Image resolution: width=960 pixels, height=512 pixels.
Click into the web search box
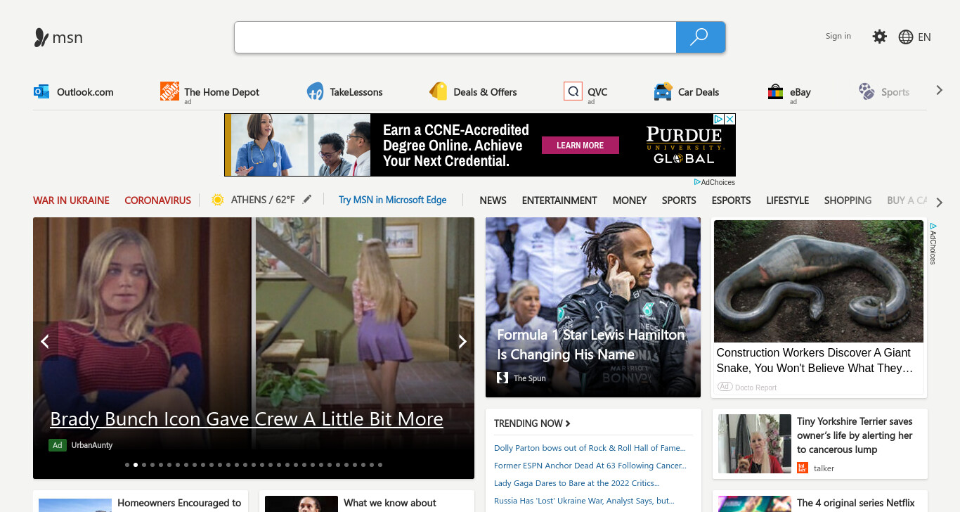point(455,37)
